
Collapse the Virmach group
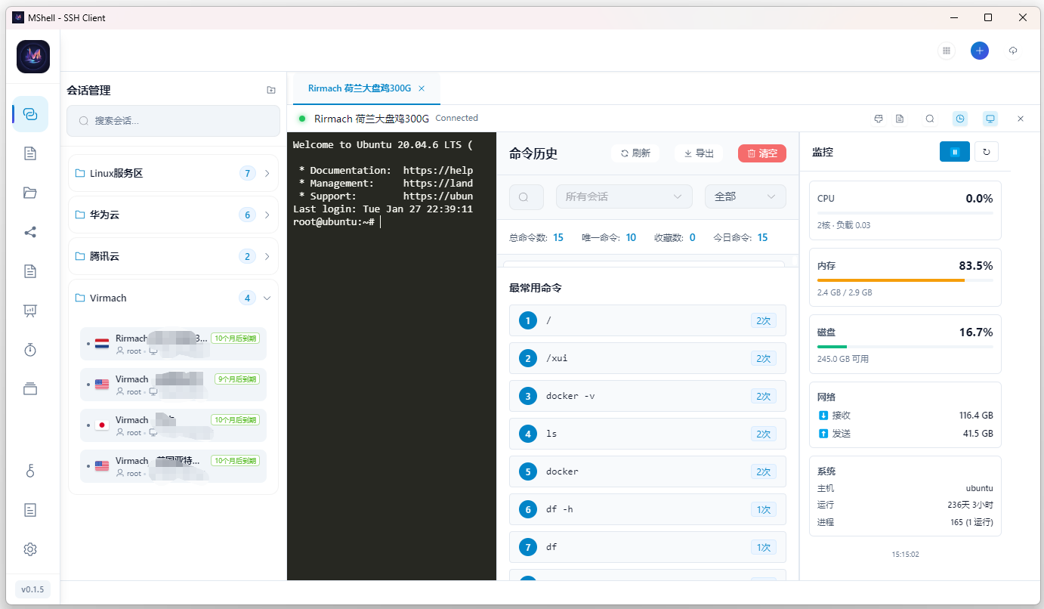pos(267,298)
